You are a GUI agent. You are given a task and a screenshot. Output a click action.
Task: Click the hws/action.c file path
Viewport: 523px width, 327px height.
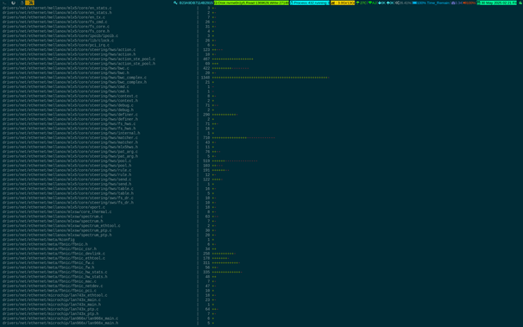point(69,50)
